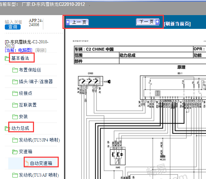This screenshot has height=179, width=206.
Task: Open the 布置保险丝 folder
Action: click(30, 70)
